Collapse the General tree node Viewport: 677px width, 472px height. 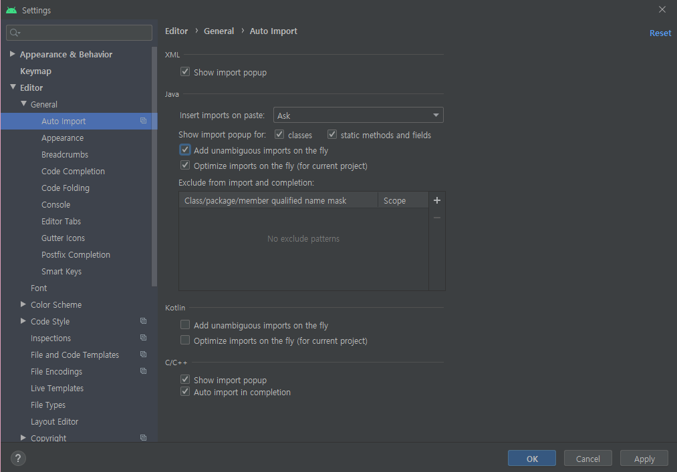24,104
